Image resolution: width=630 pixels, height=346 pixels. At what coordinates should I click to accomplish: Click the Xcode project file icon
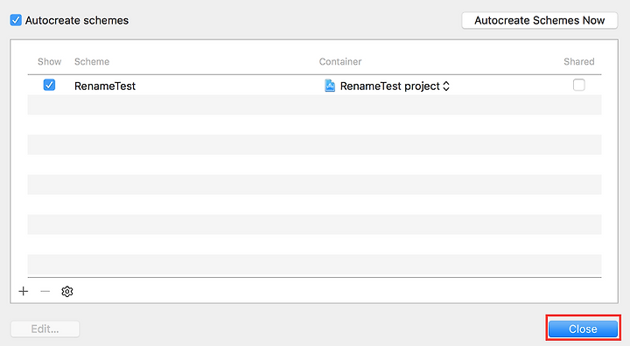coord(330,86)
